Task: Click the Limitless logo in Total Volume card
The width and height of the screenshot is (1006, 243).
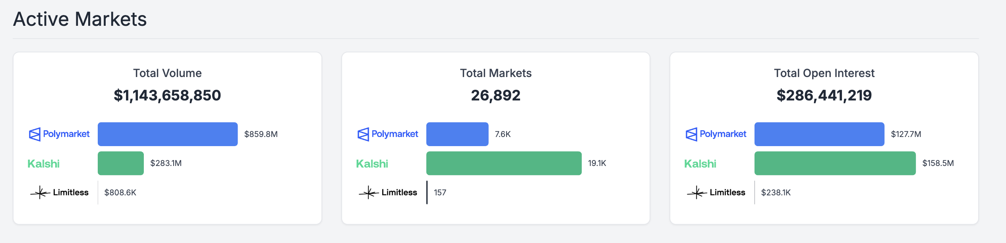Action: (59, 193)
